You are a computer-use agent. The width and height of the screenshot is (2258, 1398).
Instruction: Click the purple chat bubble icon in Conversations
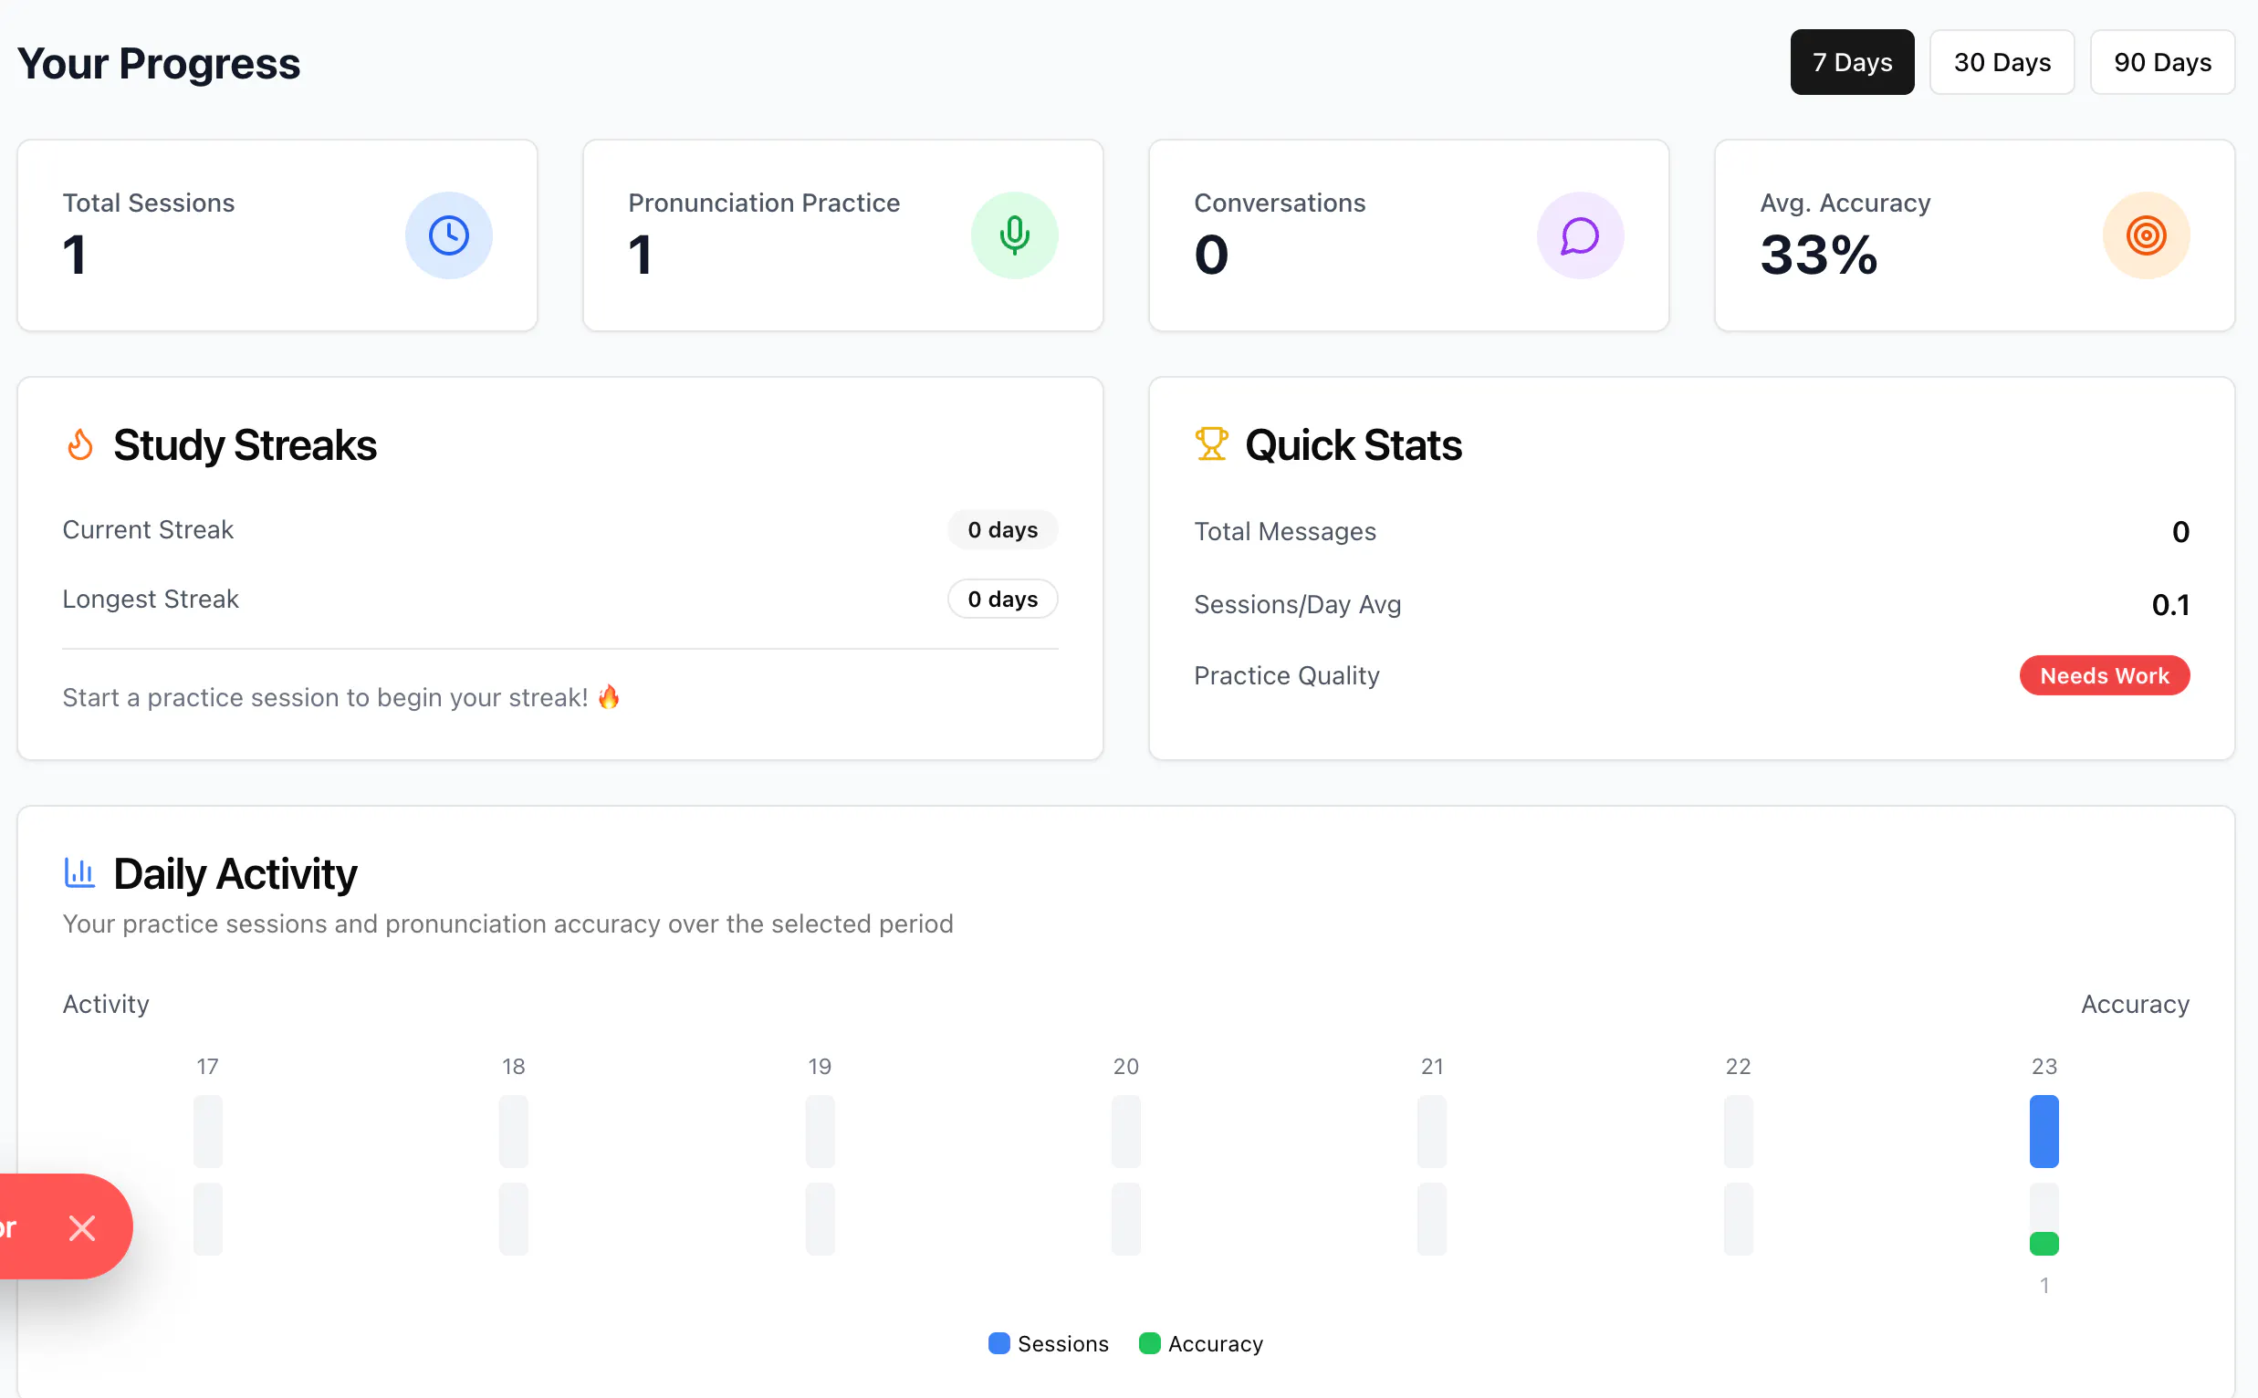tap(1580, 235)
